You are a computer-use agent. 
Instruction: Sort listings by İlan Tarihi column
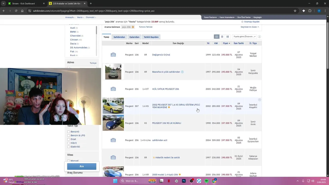tap(239, 43)
